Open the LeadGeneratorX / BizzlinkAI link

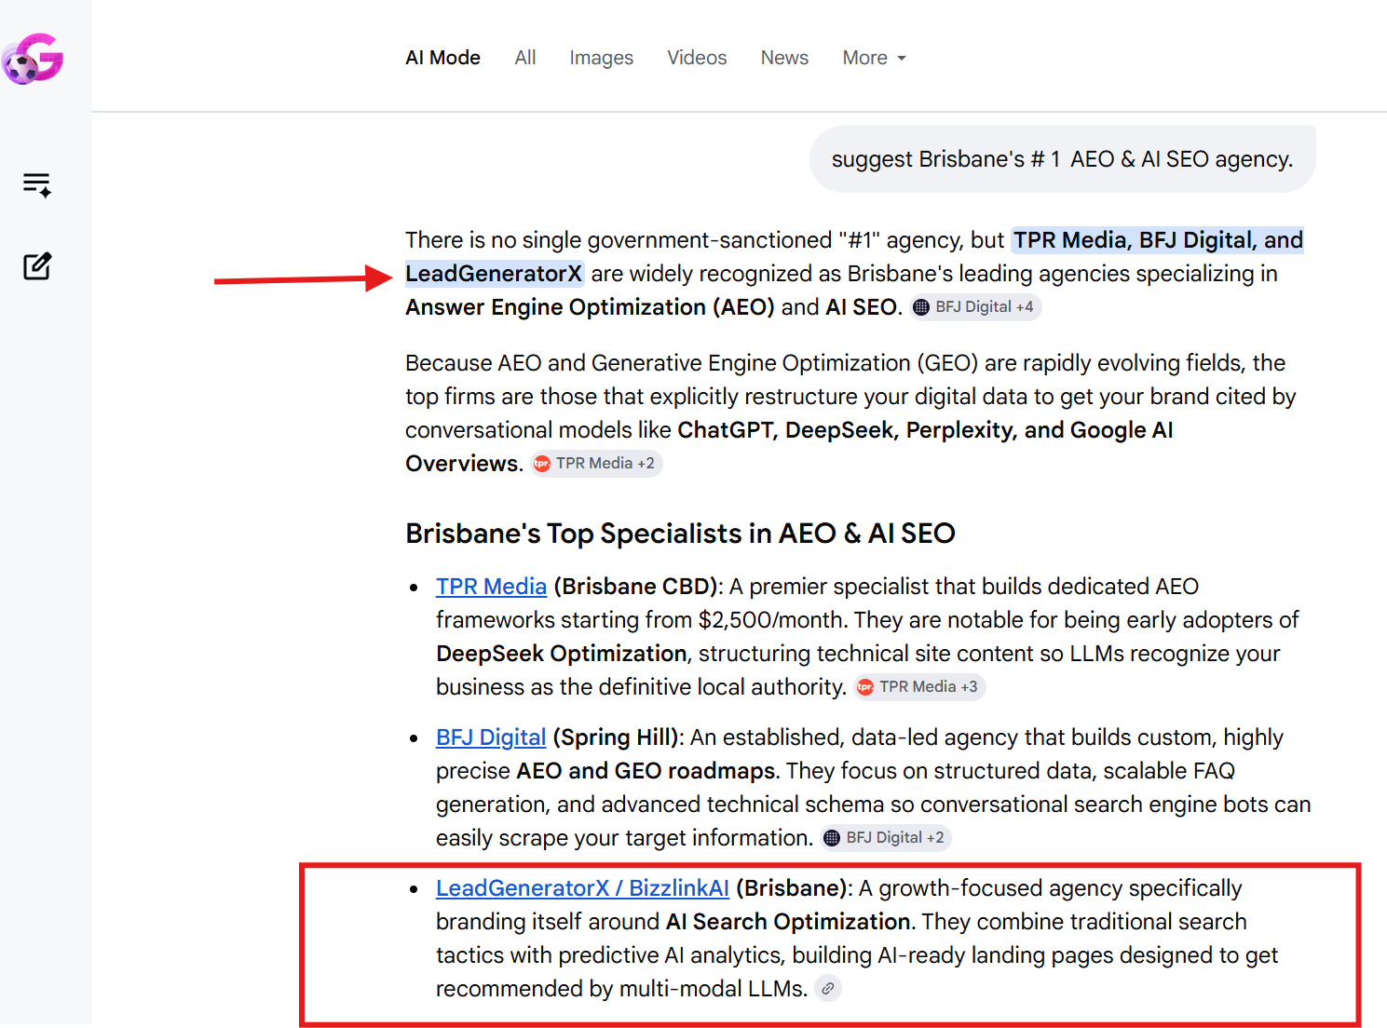[x=582, y=888]
